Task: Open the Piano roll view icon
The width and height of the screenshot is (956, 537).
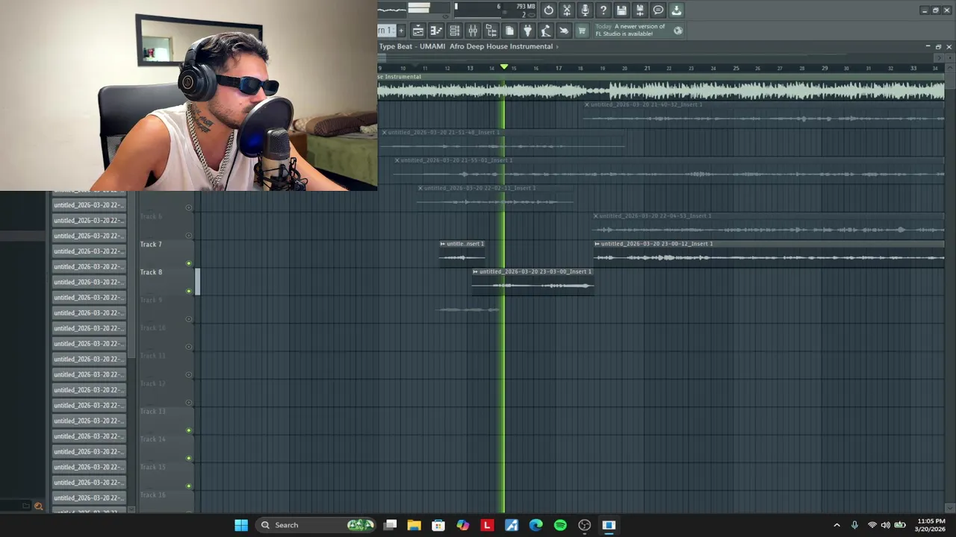Action: 436,31
